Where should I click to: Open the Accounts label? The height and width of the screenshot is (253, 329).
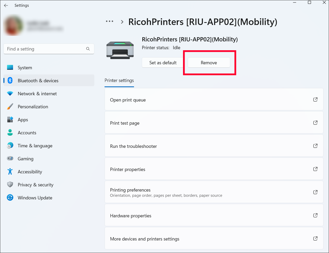(x=27, y=133)
